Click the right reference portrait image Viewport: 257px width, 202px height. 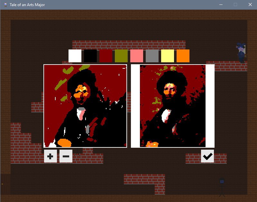(173, 106)
